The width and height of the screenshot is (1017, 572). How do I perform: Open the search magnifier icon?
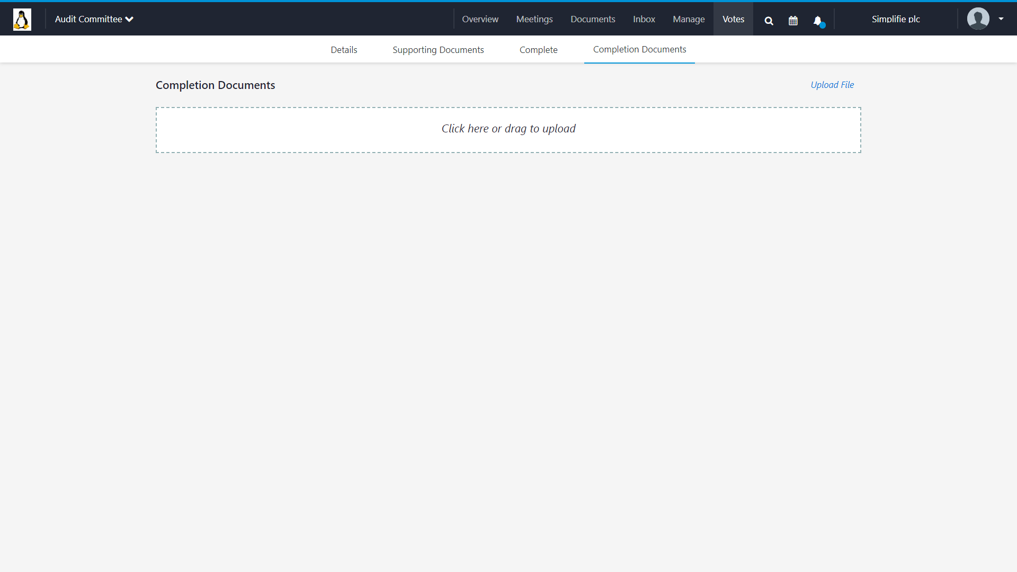[x=769, y=21]
